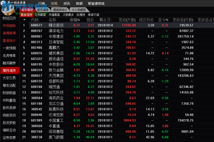This screenshot has width=214, height=142.
Task: Select stock row 健民集团
Action: coord(117,53)
